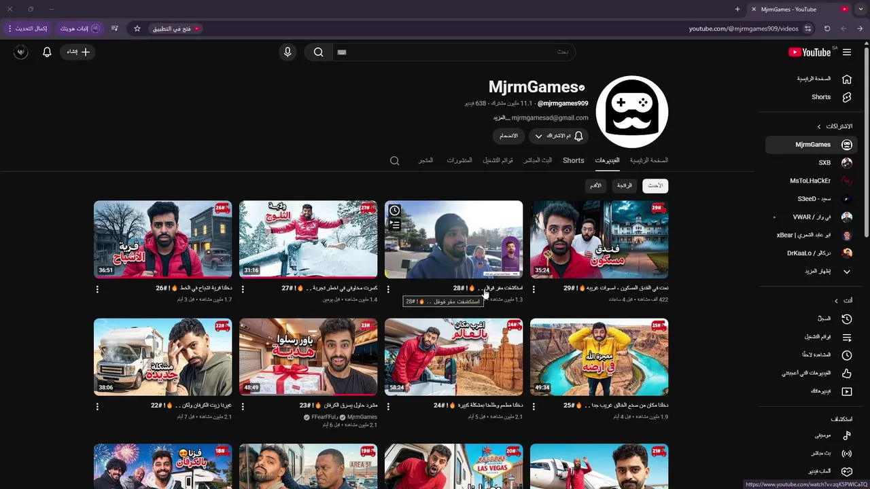The image size is (870, 489).
Task: Switch to the Shorts channel tab
Action: point(573,160)
